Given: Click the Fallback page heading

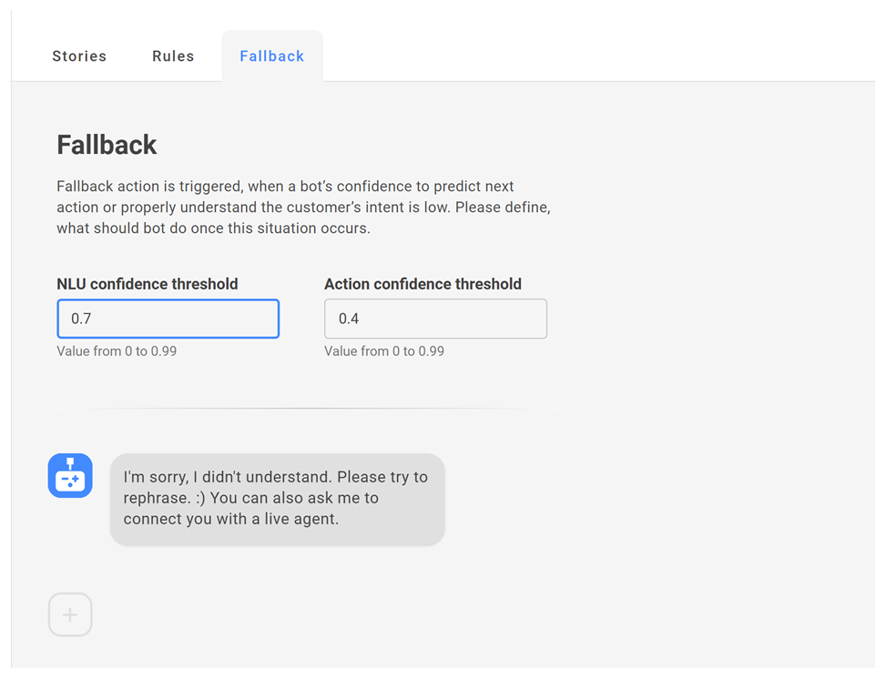Looking at the screenshot, I should point(107,145).
